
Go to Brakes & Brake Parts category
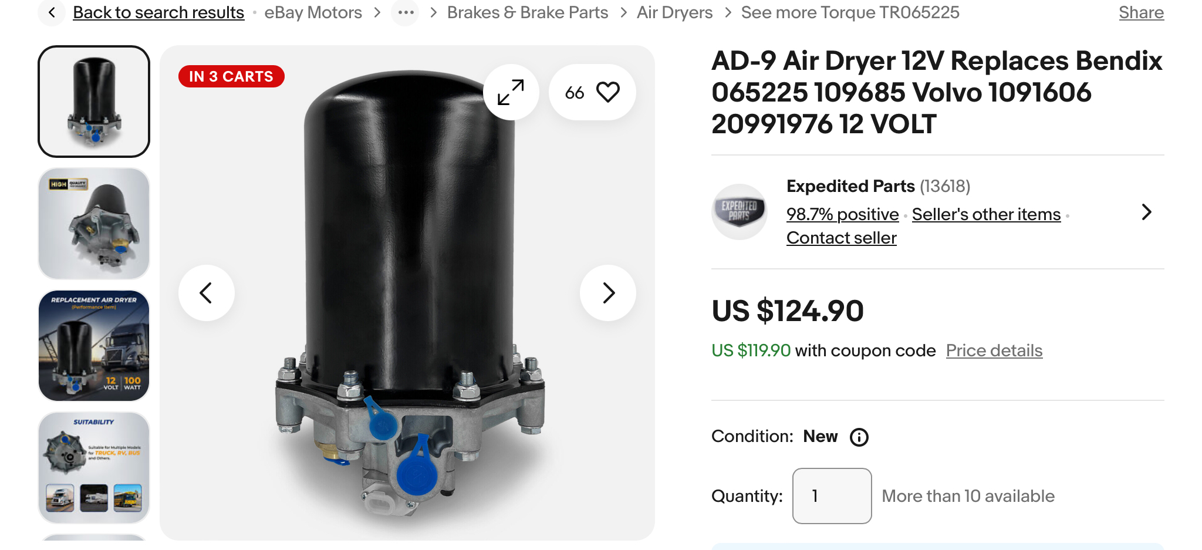point(528,12)
